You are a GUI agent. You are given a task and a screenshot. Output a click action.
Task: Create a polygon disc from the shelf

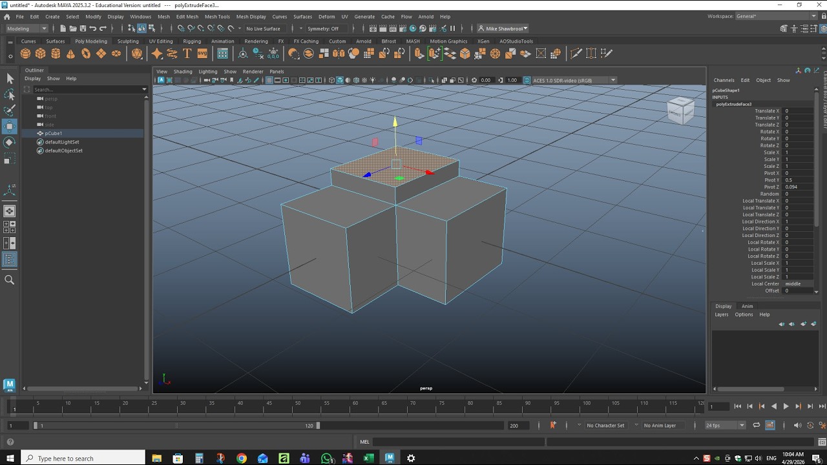coord(116,54)
